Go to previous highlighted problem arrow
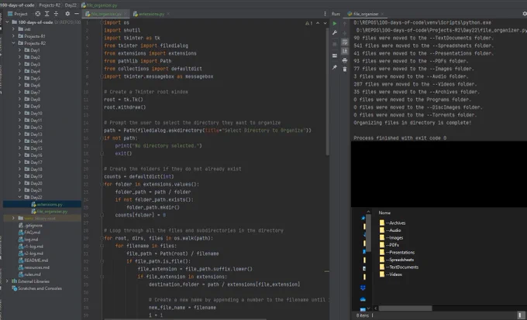The height and width of the screenshot is (320, 527). point(318,23)
